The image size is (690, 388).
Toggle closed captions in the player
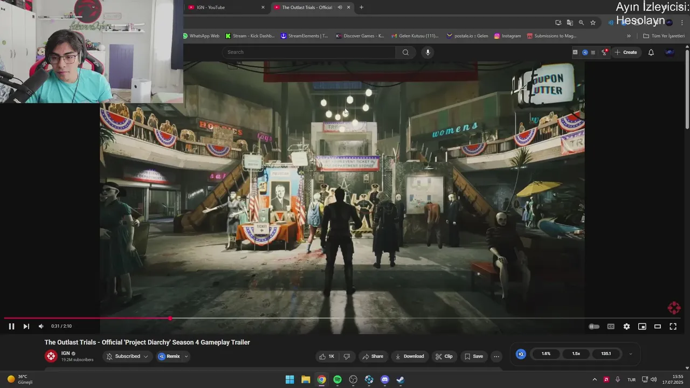(x=611, y=327)
